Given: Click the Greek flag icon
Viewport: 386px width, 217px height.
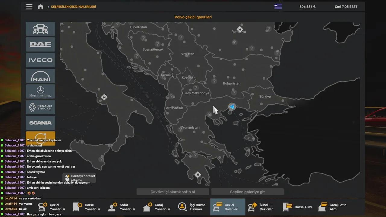Looking at the screenshot, I should click(278, 6).
